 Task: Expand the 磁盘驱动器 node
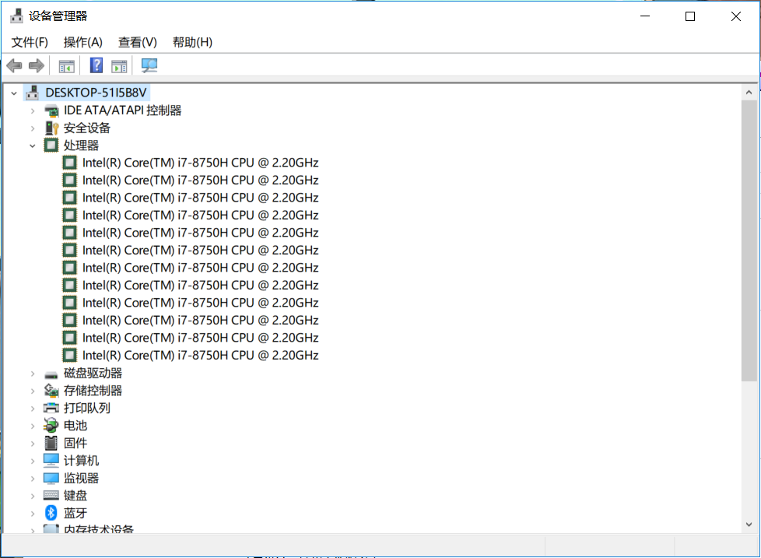click(33, 373)
